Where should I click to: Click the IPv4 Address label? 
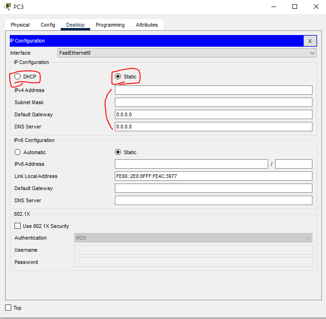pos(29,90)
